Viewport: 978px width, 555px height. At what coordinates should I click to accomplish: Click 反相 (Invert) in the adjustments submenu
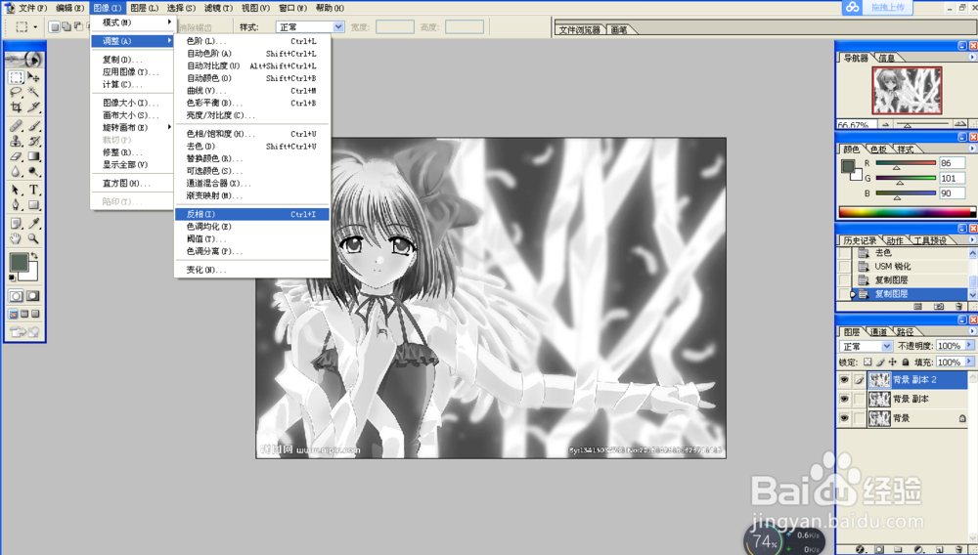click(x=252, y=214)
